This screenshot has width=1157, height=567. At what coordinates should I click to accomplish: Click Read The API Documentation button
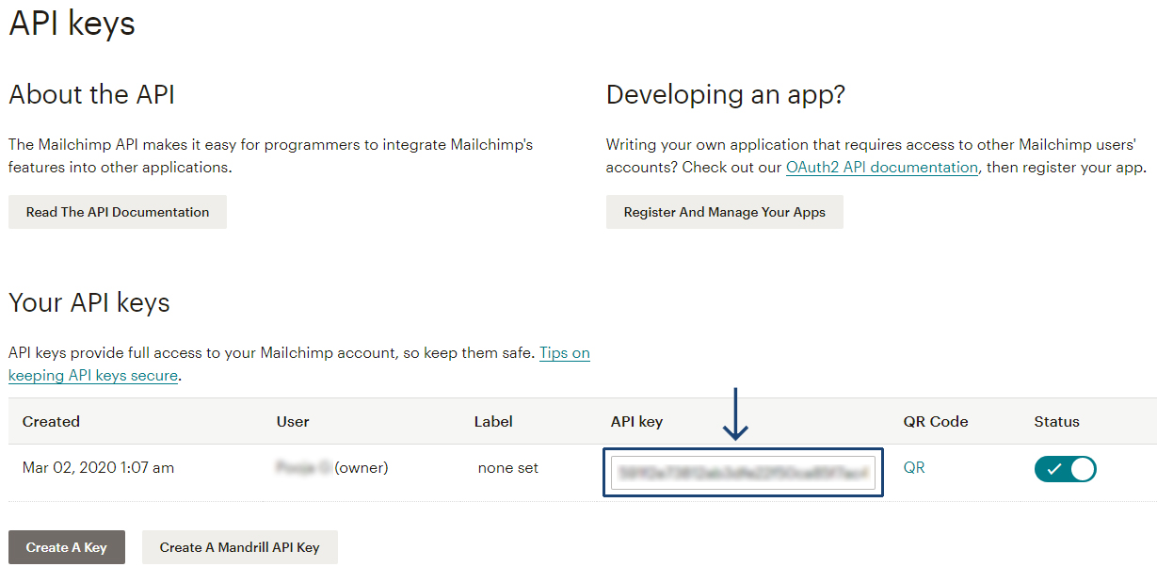[x=118, y=212]
